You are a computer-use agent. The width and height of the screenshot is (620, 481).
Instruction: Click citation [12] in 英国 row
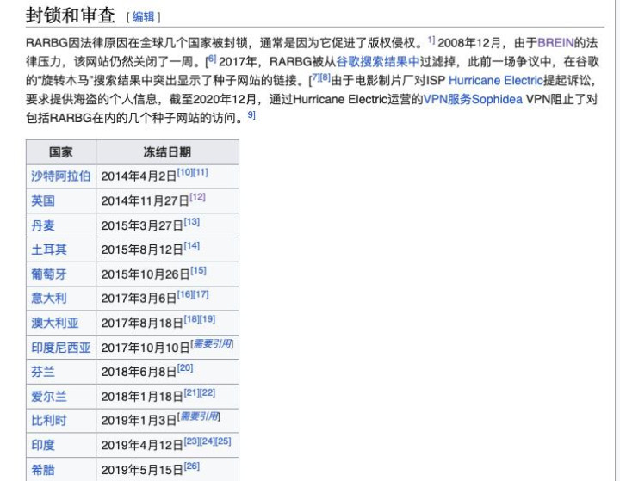(x=198, y=197)
